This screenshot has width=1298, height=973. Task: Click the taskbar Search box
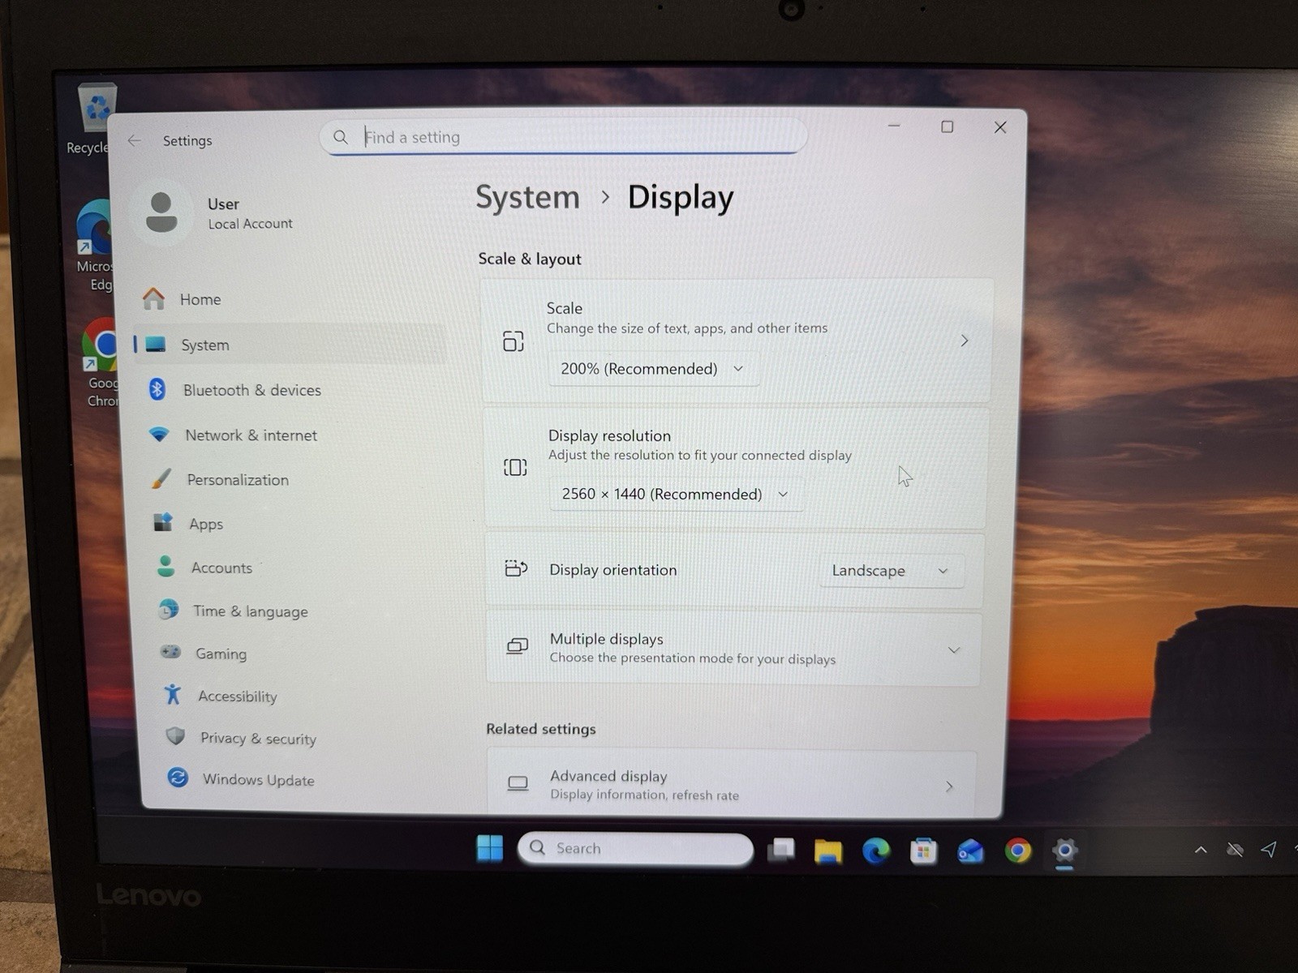(x=635, y=848)
